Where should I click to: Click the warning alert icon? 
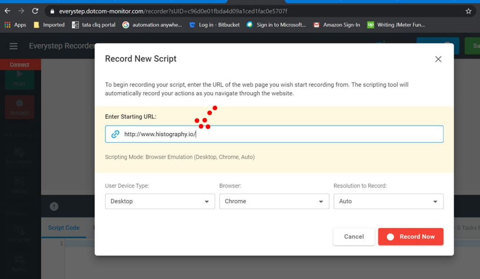[x=54, y=206]
